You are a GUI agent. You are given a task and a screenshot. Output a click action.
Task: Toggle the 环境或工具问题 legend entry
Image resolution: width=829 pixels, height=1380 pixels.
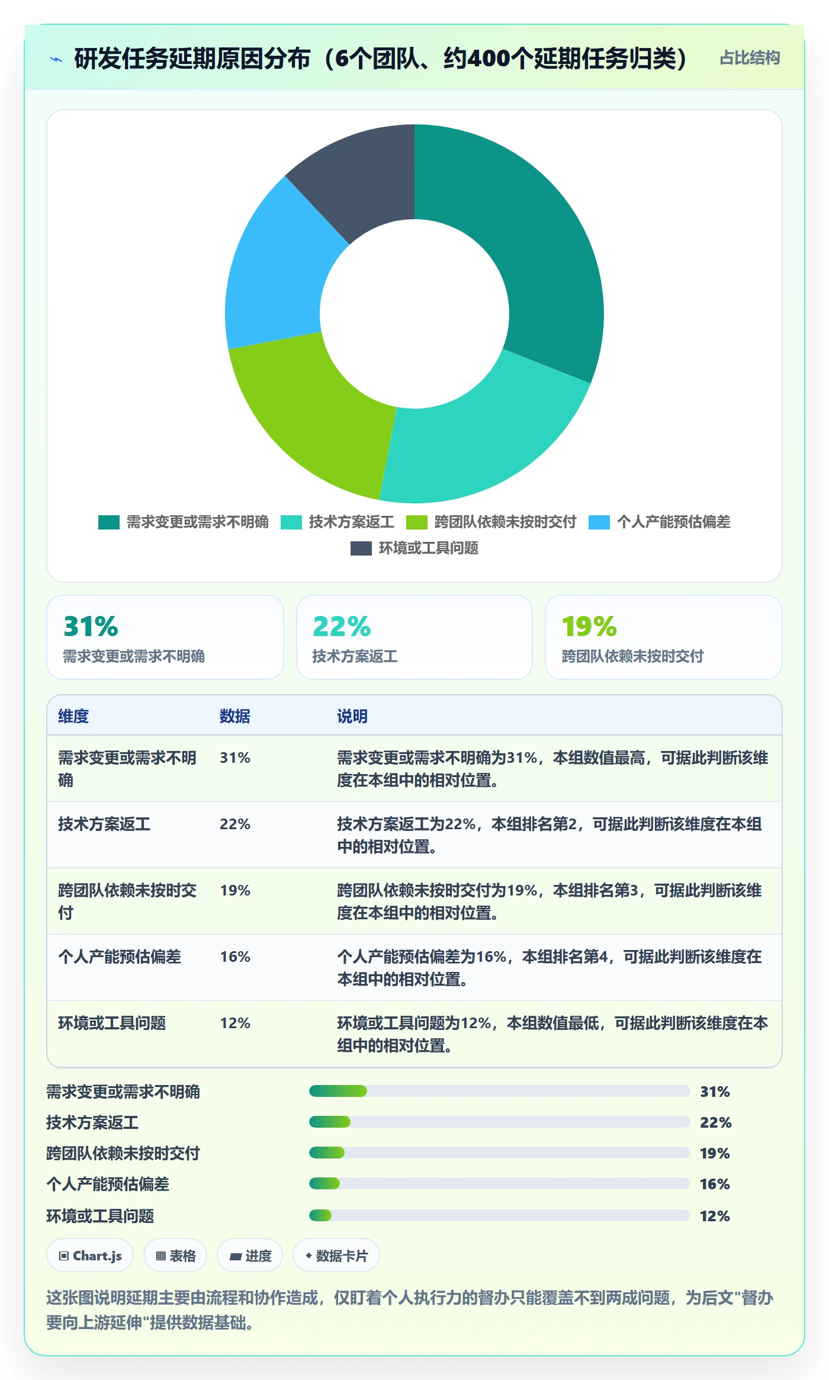pos(415,548)
